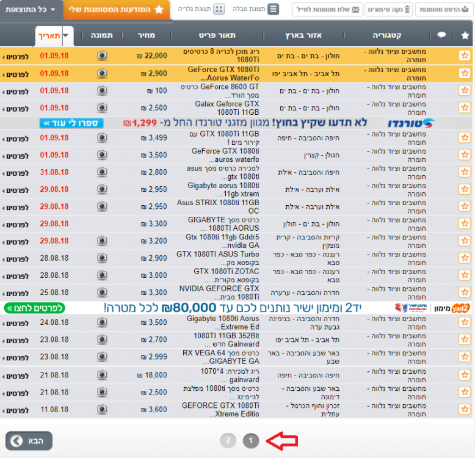Viewport: 475px width, 458px height.
Task: Toggle favorite star on GeForce 8600 GT row
Action: click(465, 90)
